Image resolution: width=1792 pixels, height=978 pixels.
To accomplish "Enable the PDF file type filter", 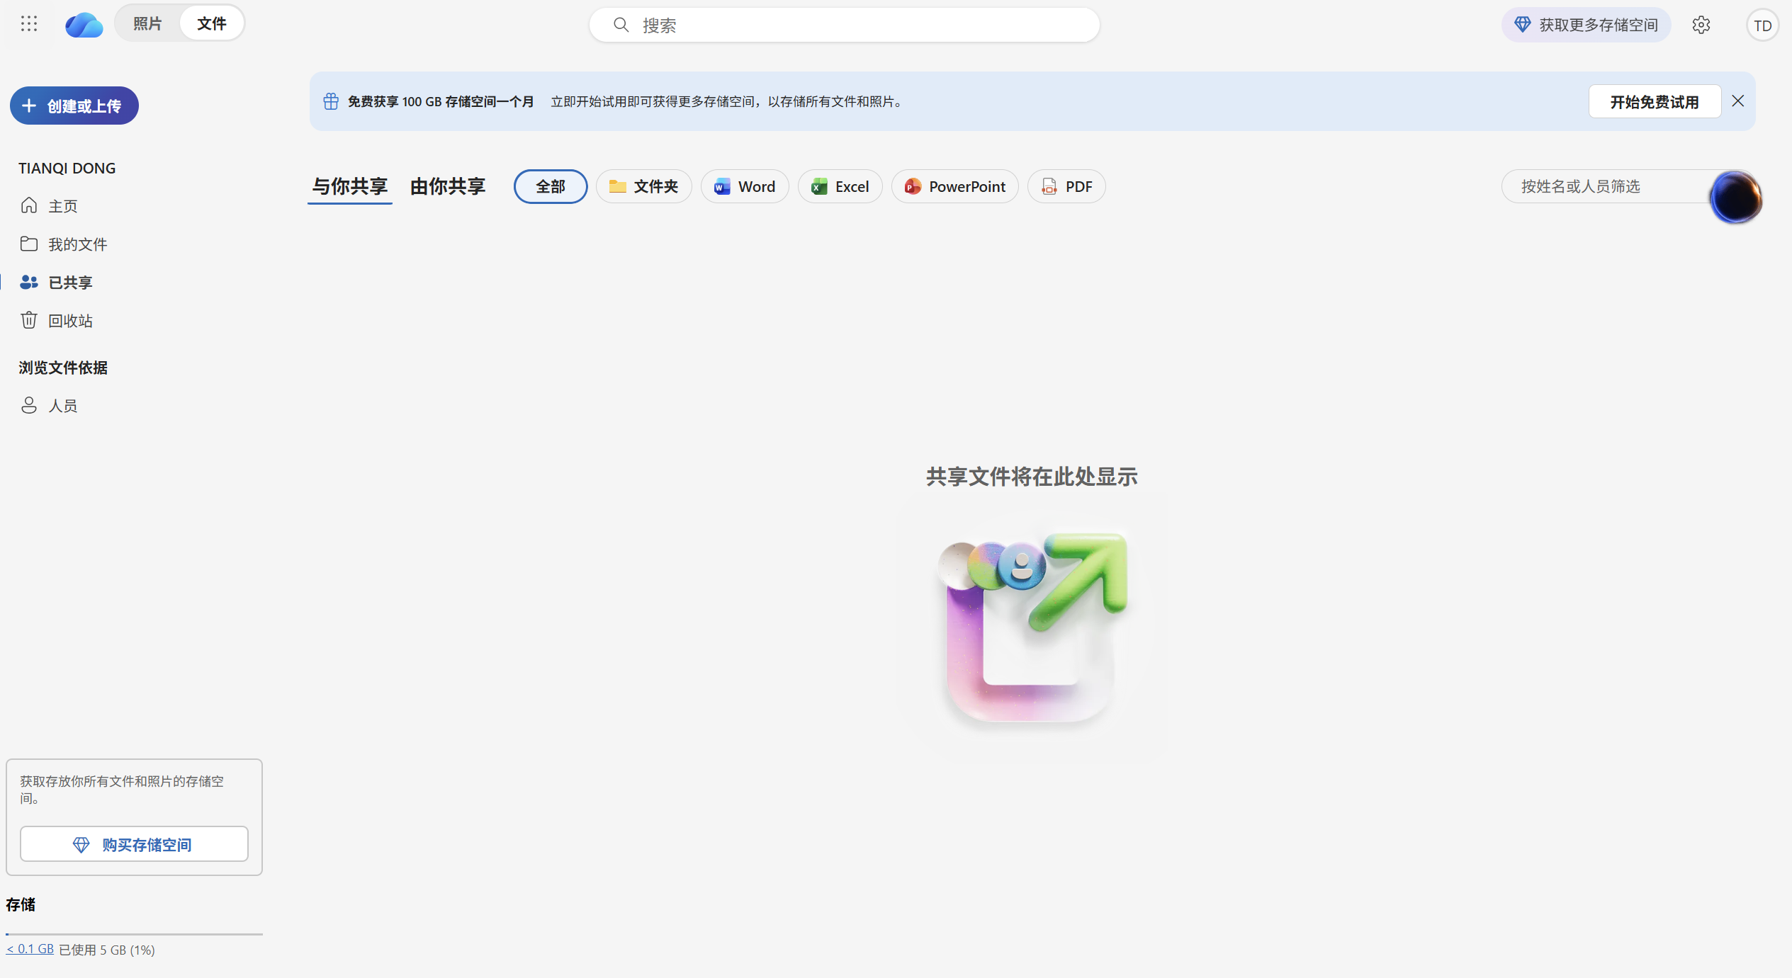I will 1066,186.
